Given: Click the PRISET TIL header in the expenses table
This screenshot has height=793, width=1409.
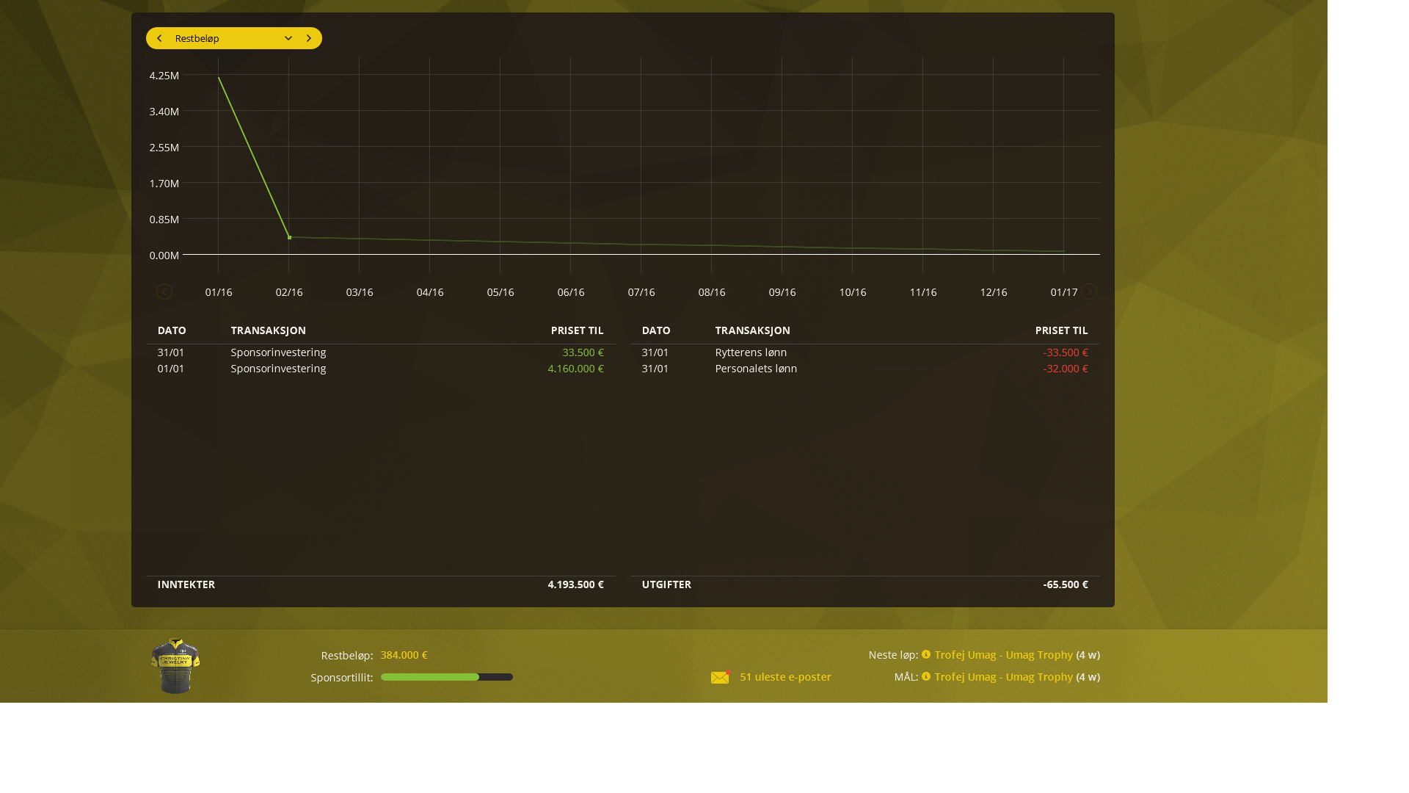Looking at the screenshot, I should point(1061,330).
